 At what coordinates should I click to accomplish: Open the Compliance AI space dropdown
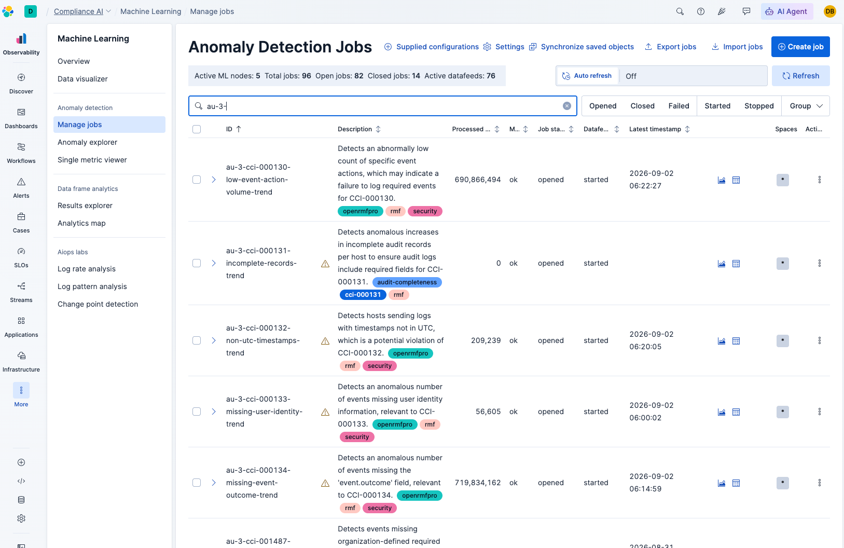point(82,11)
